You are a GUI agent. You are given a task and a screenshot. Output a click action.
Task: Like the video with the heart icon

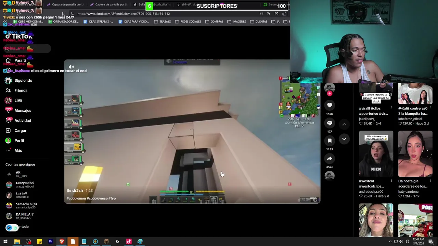point(330,105)
